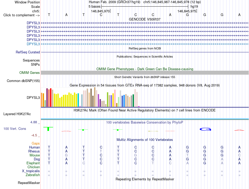The width and height of the screenshot is (249, 189).
Task: Click the faded C in the Mouse row
Action: (x=239, y=155)
